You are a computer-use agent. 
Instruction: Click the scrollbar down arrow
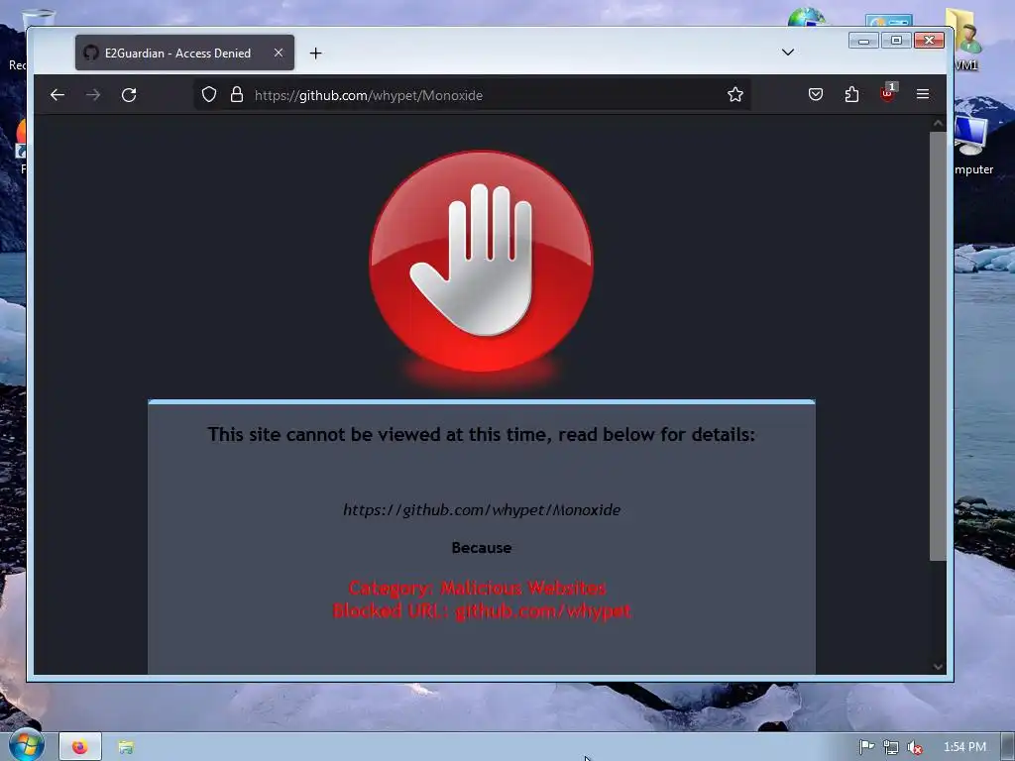pos(938,667)
